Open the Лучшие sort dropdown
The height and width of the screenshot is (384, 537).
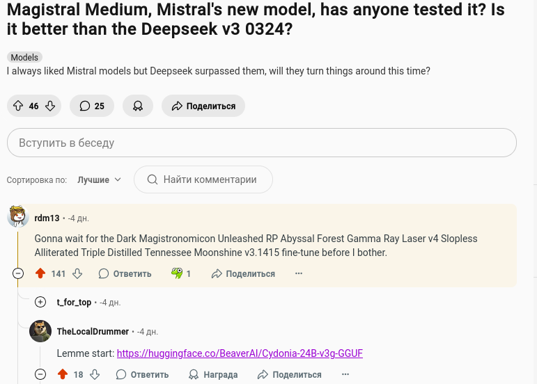click(99, 179)
